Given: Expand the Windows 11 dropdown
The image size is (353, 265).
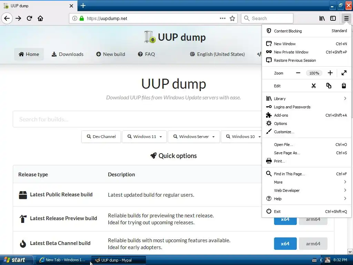Looking at the screenshot, I should coord(144,137).
